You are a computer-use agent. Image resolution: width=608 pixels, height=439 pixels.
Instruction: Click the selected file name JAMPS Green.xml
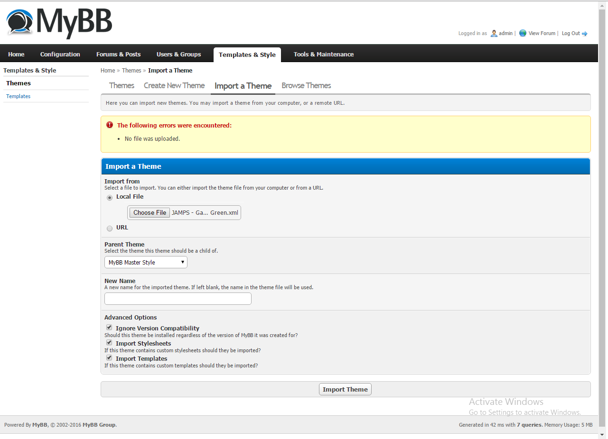click(x=205, y=213)
